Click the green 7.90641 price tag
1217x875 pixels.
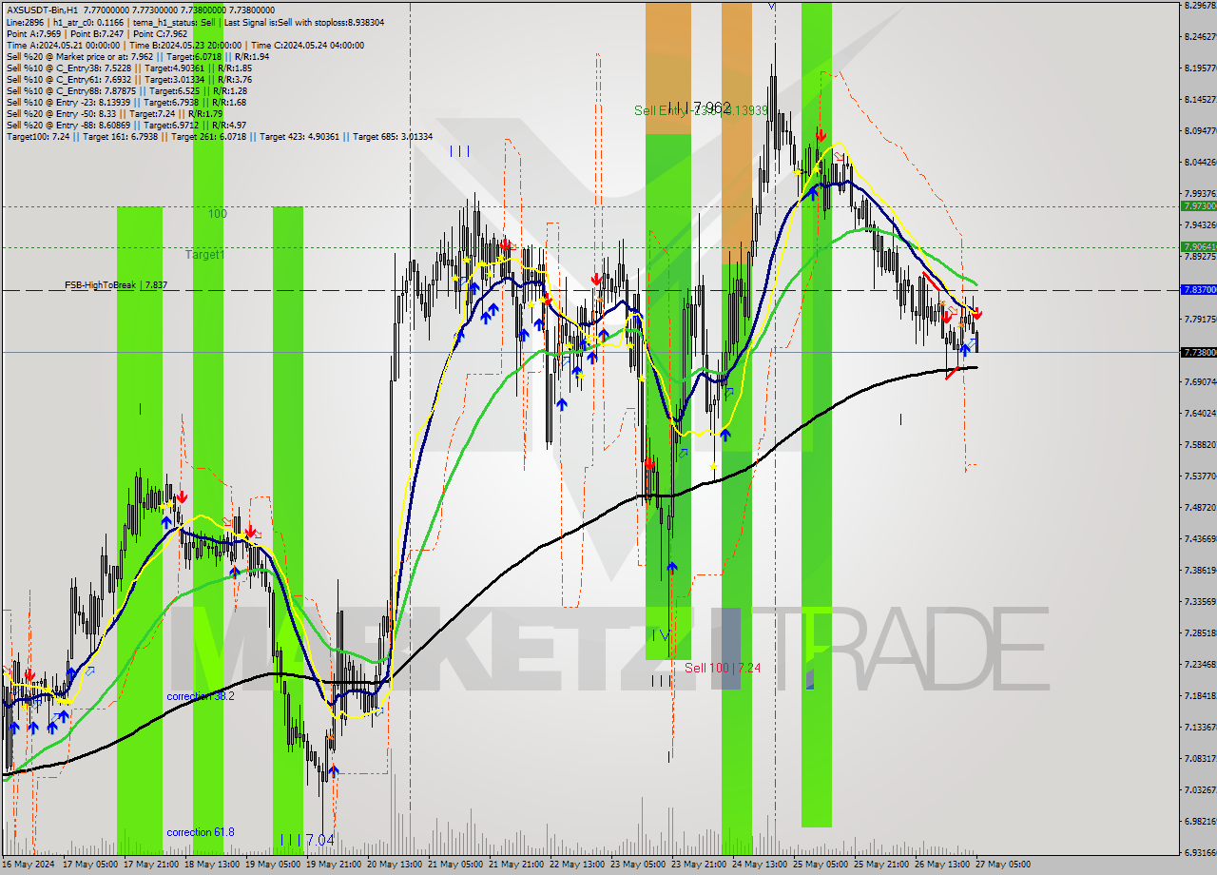point(1198,246)
